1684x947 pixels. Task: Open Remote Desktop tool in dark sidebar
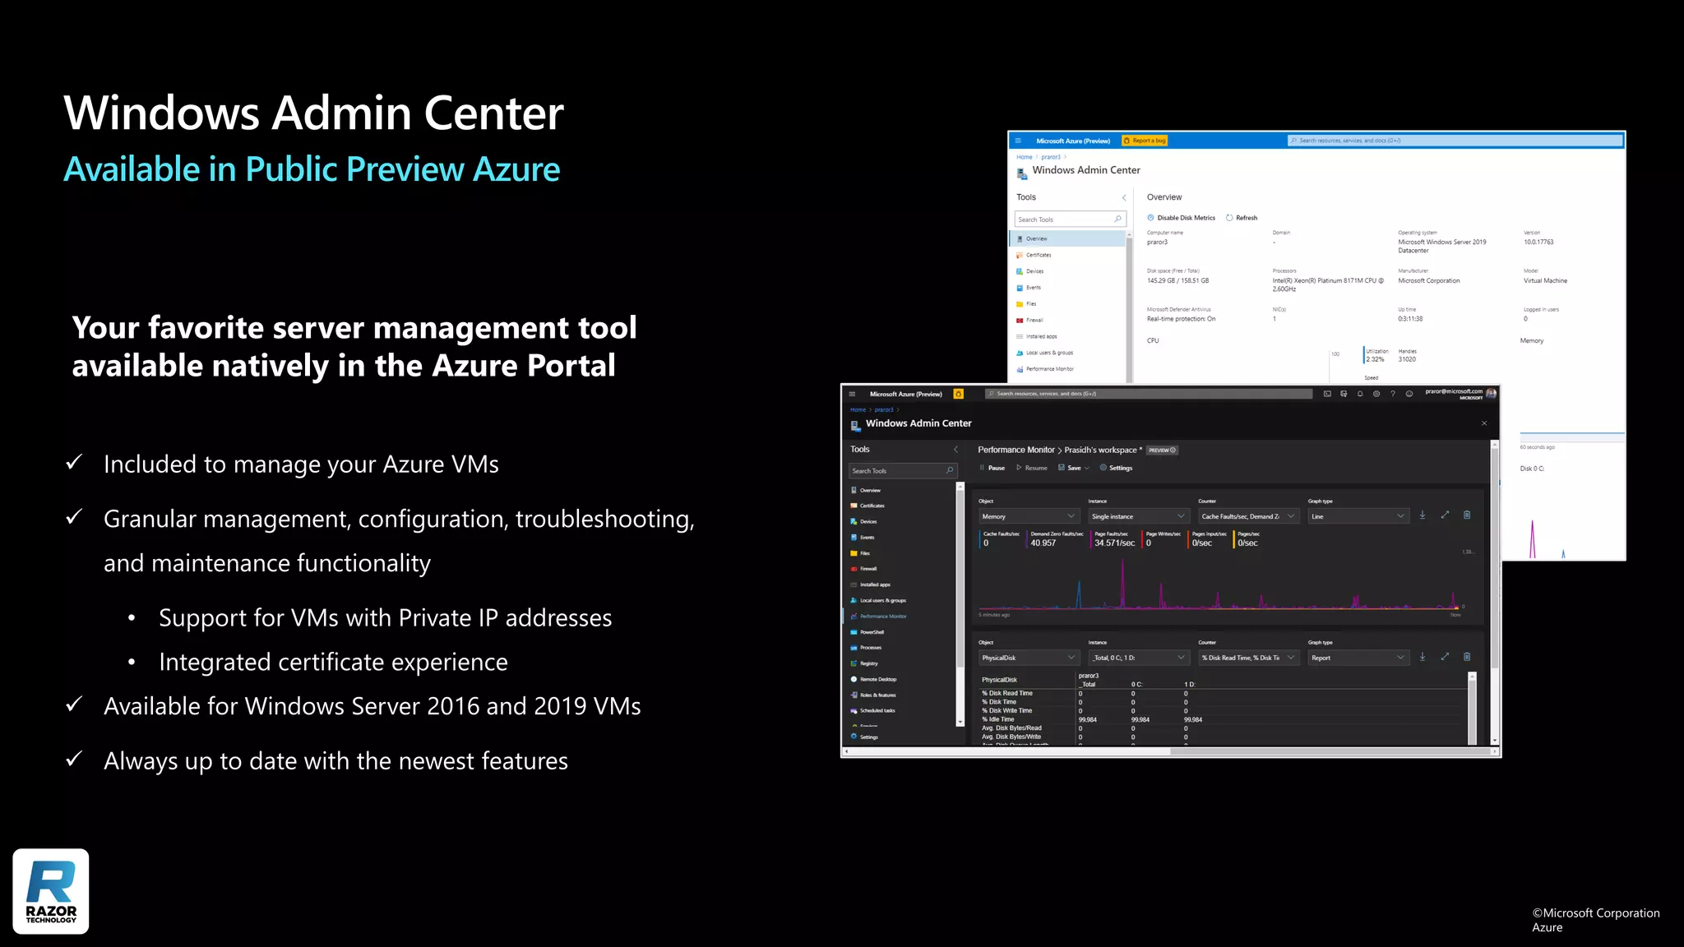point(877,679)
